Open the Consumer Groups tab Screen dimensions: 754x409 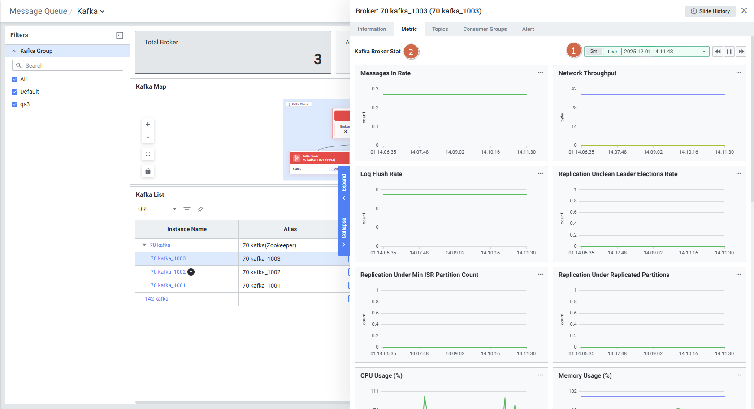pyautogui.click(x=485, y=29)
